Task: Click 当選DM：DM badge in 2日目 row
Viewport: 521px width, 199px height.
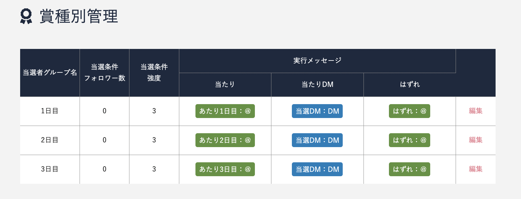Action: point(317,140)
